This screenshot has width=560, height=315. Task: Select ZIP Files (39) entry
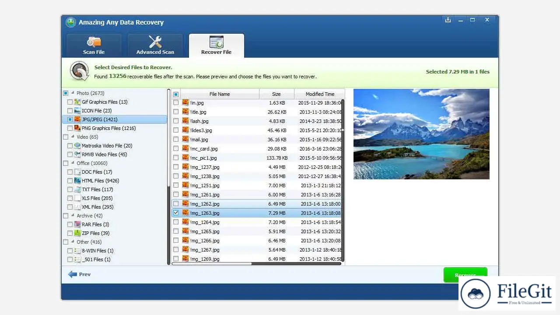(x=96, y=233)
